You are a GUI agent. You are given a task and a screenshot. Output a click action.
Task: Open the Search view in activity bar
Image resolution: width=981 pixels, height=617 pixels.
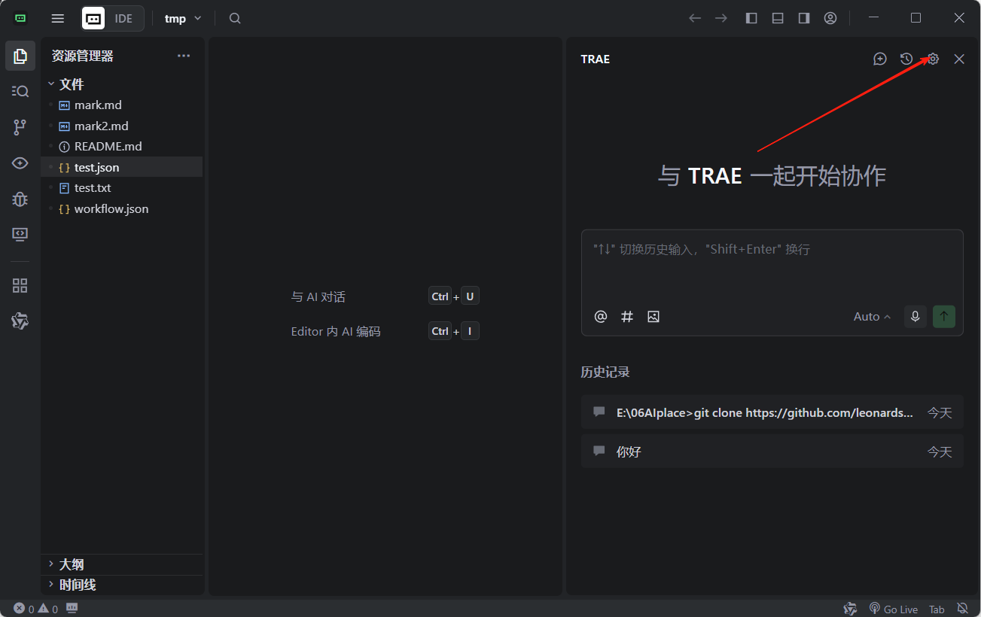click(20, 91)
